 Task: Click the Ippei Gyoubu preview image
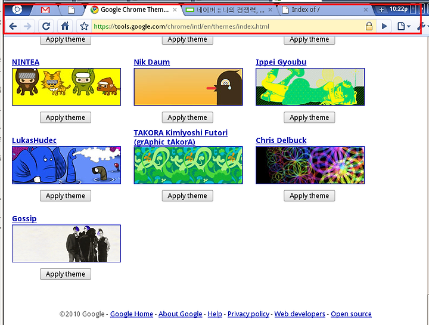click(x=310, y=87)
